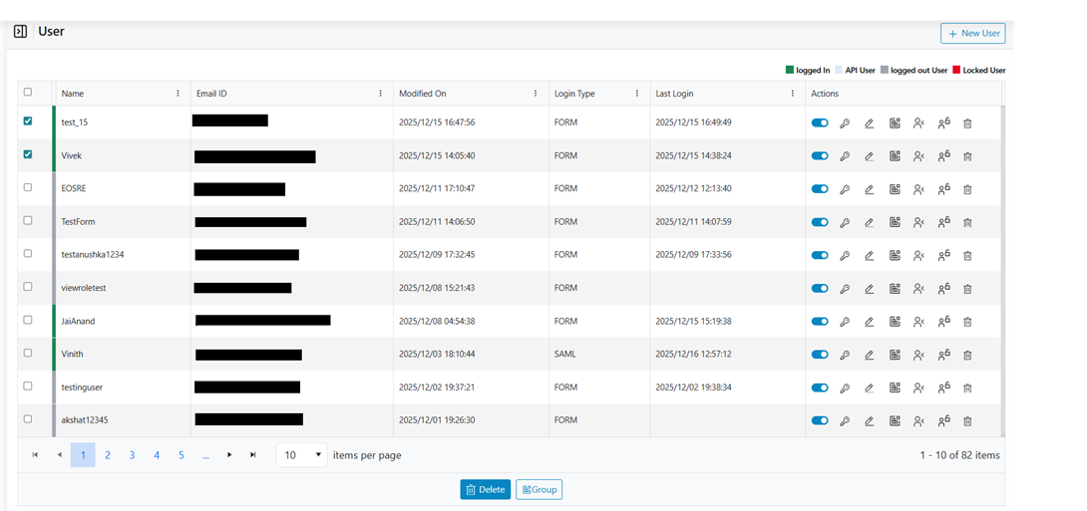This screenshot has height=511, width=1087.
Task: Click the pencil edit icon for Vinith
Action: (x=870, y=355)
